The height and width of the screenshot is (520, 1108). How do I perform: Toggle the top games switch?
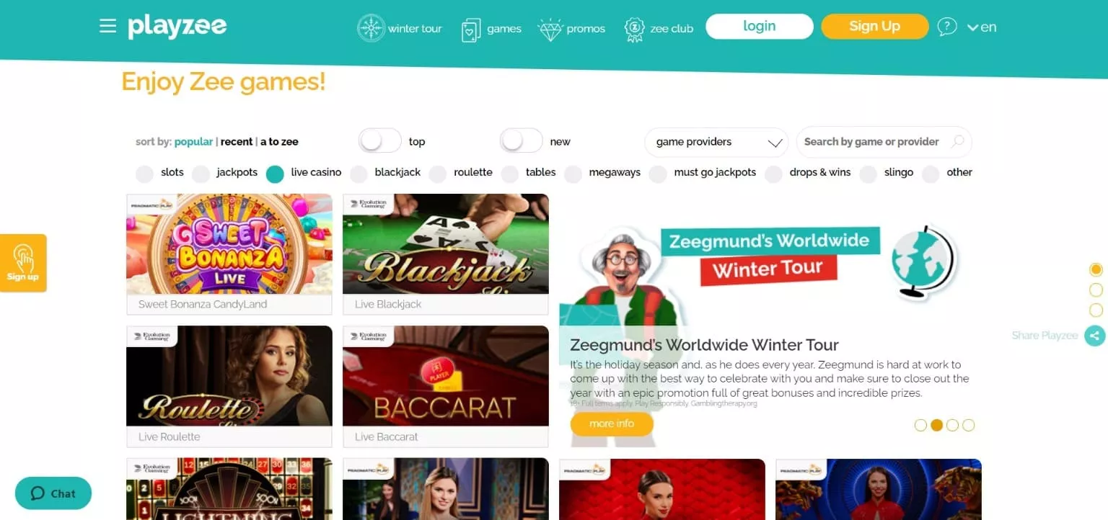[x=380, y=140]
